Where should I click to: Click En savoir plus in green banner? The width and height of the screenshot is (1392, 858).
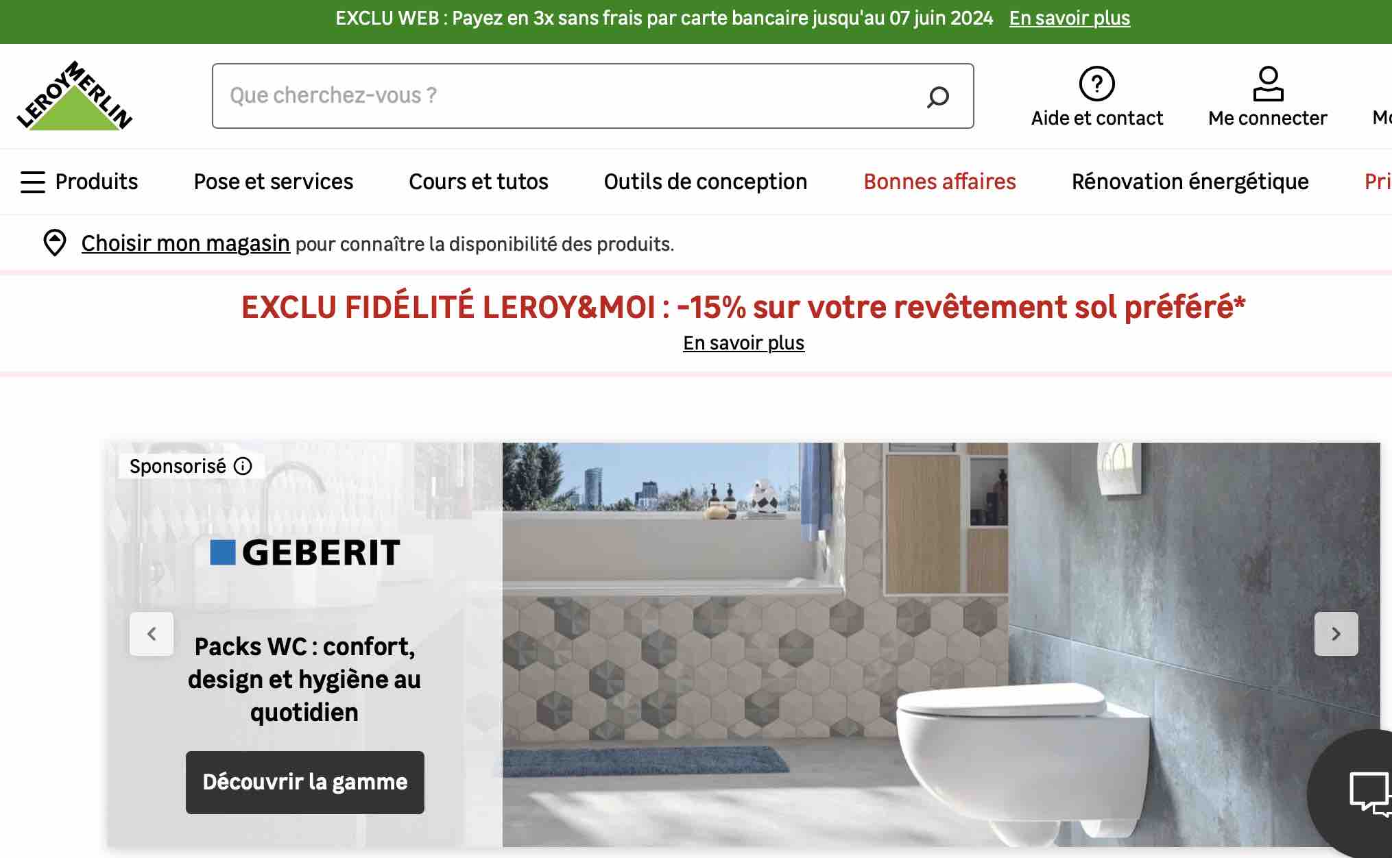coord(1069,18)
